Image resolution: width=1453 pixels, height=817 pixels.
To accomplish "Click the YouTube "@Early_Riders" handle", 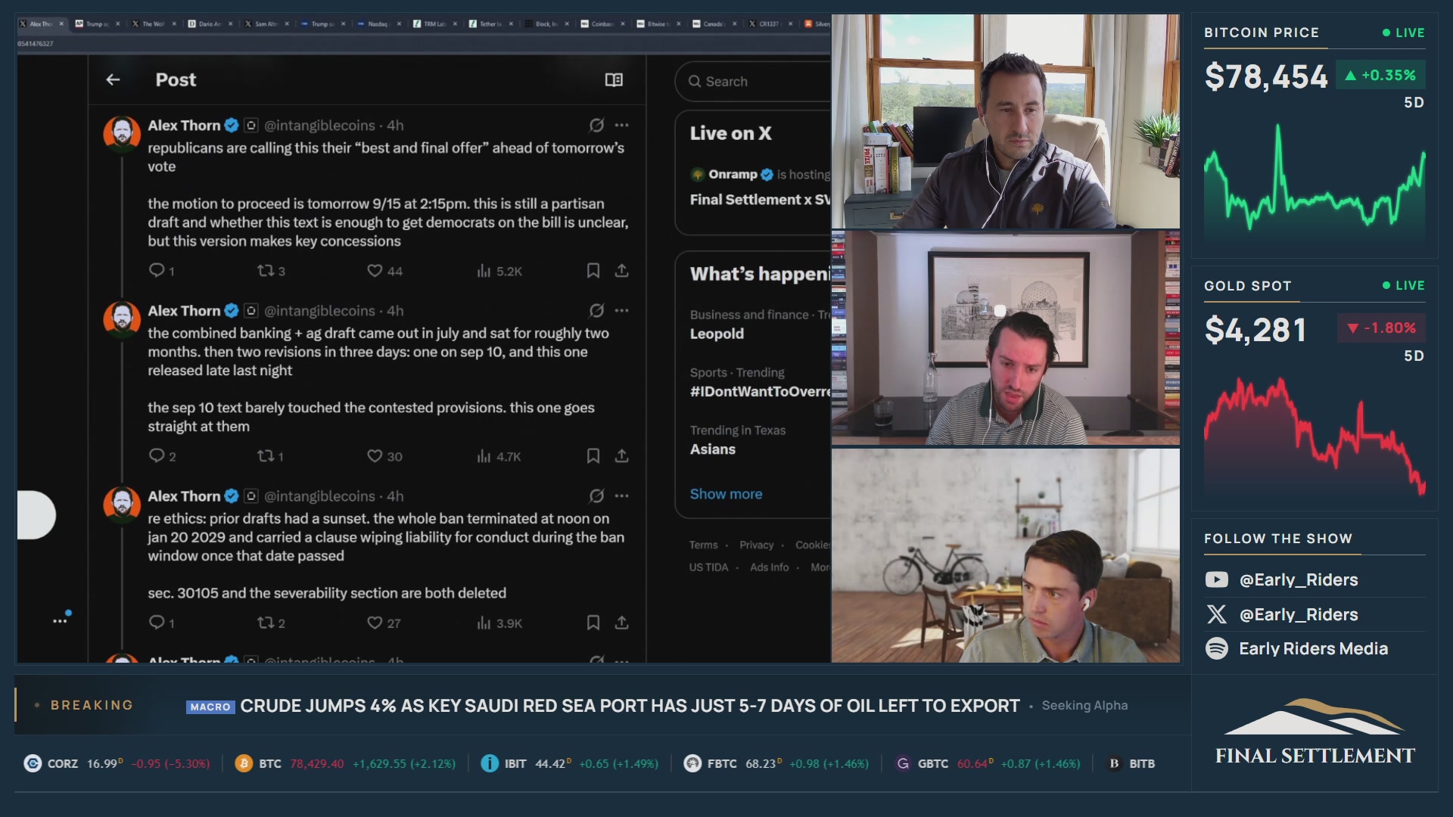I will pyautogui.click(x=1299, y=579).
